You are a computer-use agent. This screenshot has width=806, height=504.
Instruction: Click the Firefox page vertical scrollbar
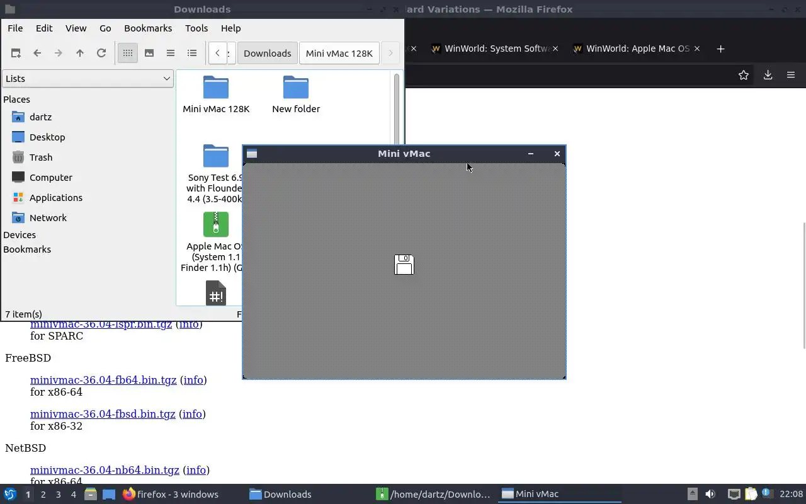pos(803,285)
